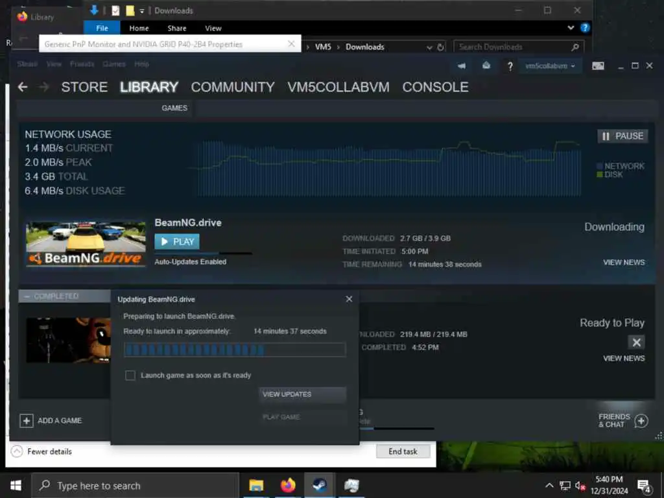Expand the vm5collabvm account dropdown
664x498 pixels.
(x=550, y=66)
